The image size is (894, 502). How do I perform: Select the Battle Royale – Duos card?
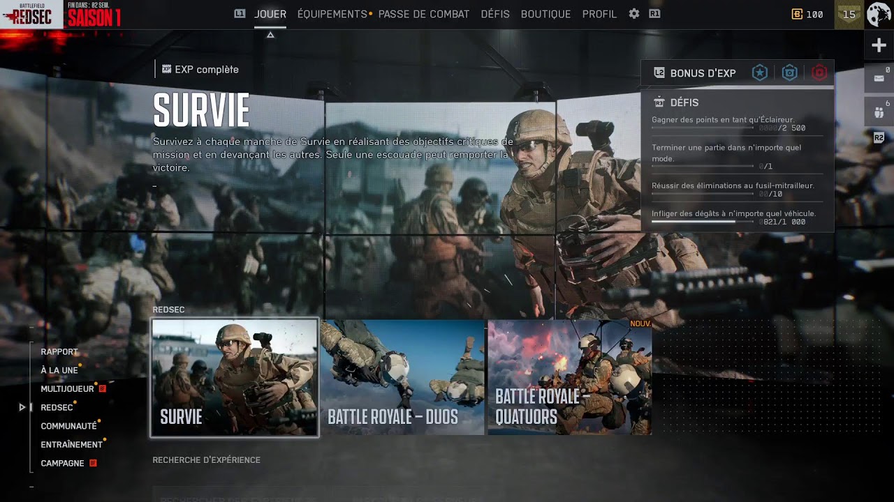click(x=402, y=377)
